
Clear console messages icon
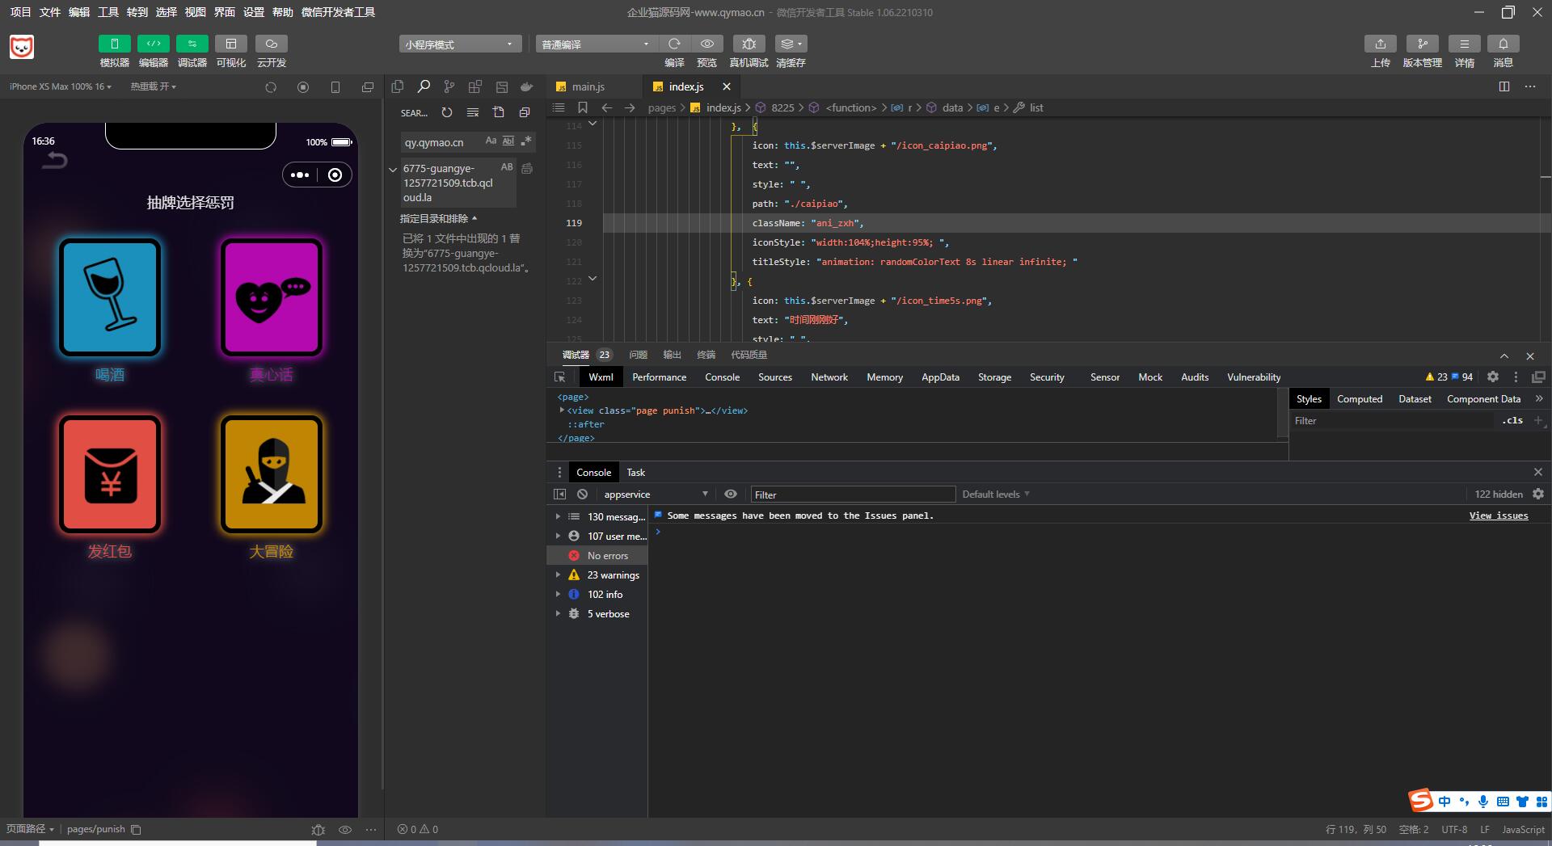(582, 495)
